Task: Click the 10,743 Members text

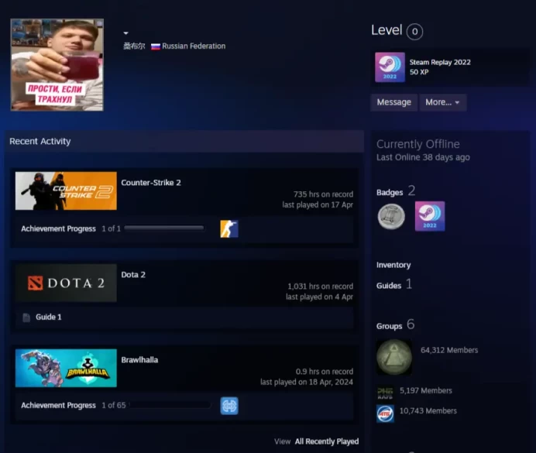Action: point(428,410)
